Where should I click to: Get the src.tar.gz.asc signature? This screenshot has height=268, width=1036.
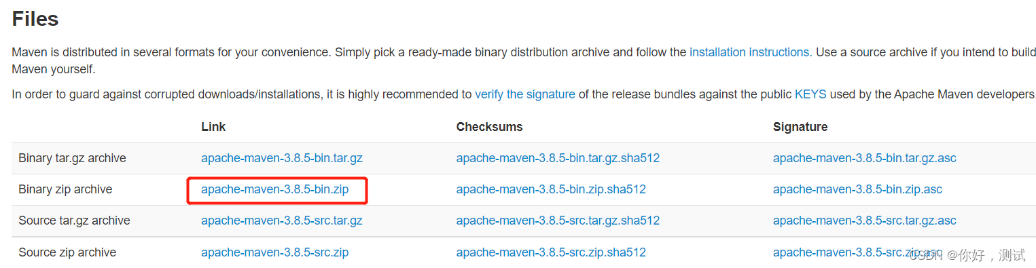(x=865, y=221)
